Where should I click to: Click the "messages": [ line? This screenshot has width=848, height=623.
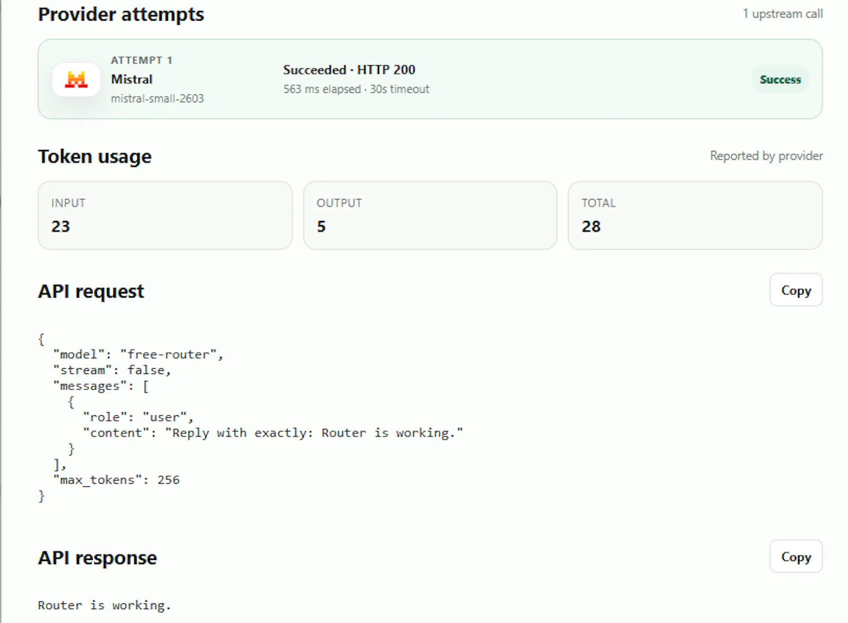point(101,386)
